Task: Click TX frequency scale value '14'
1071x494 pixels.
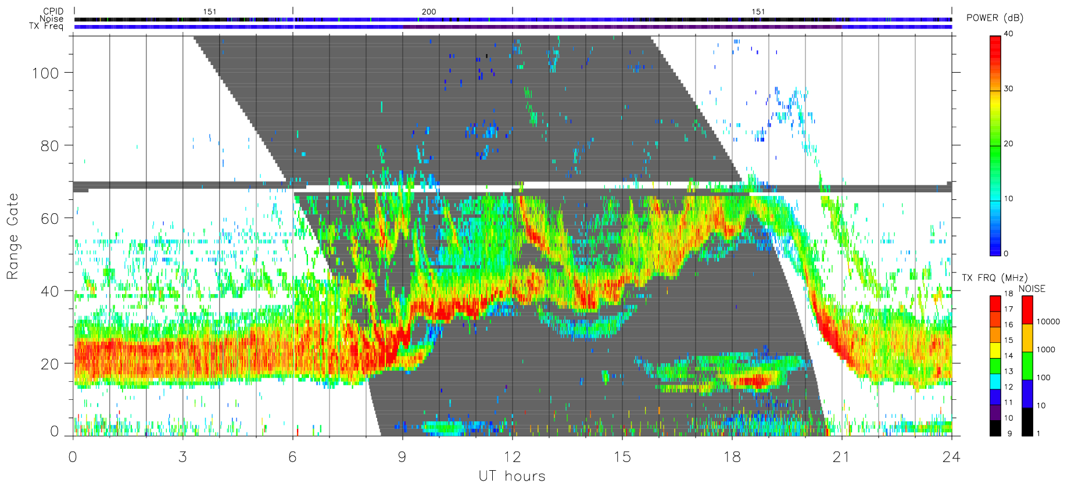Action: [1008, 356]
